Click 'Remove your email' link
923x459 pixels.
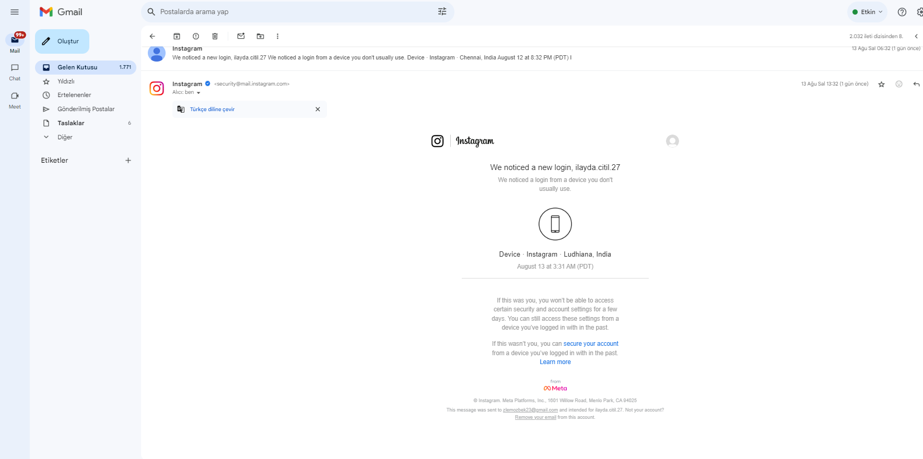(x=535, y=417)
